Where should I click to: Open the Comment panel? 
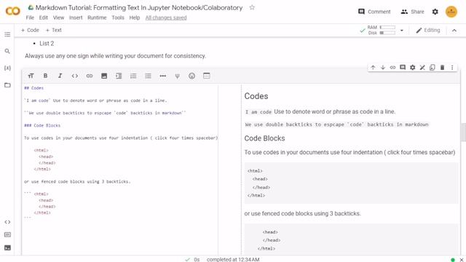[x=374, y=12]
